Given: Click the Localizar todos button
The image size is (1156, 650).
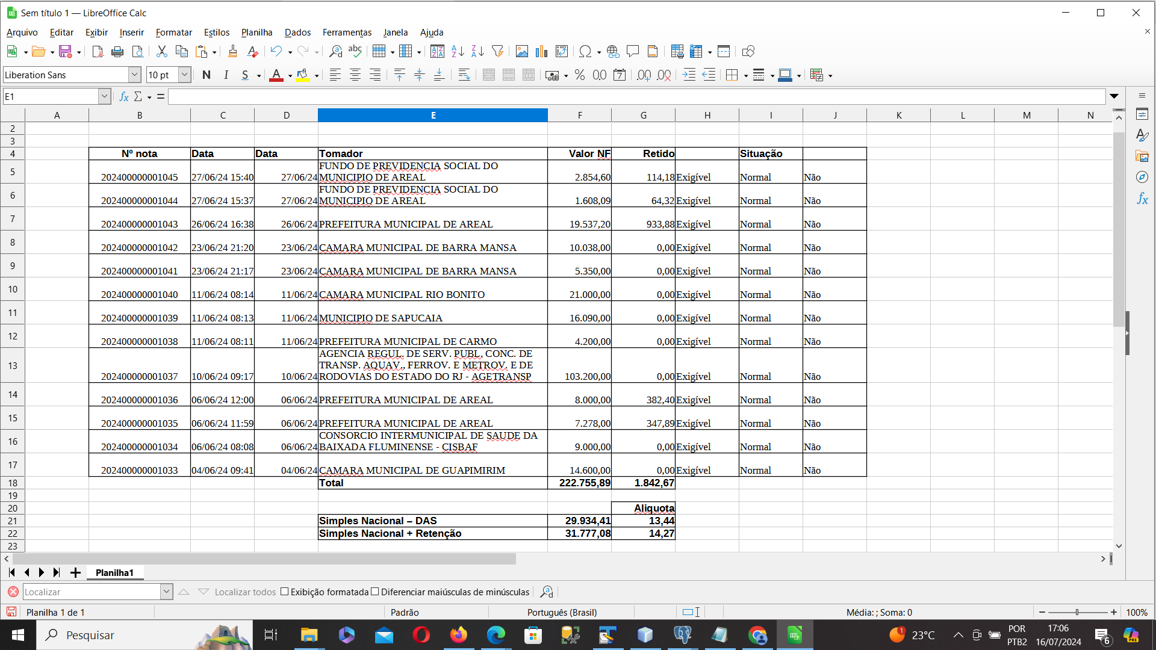Looking at the screenshot, I should click(x=245, y=592).
